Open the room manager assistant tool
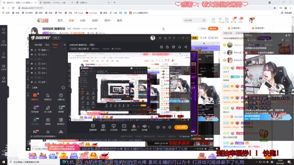 tap(48, 97)
